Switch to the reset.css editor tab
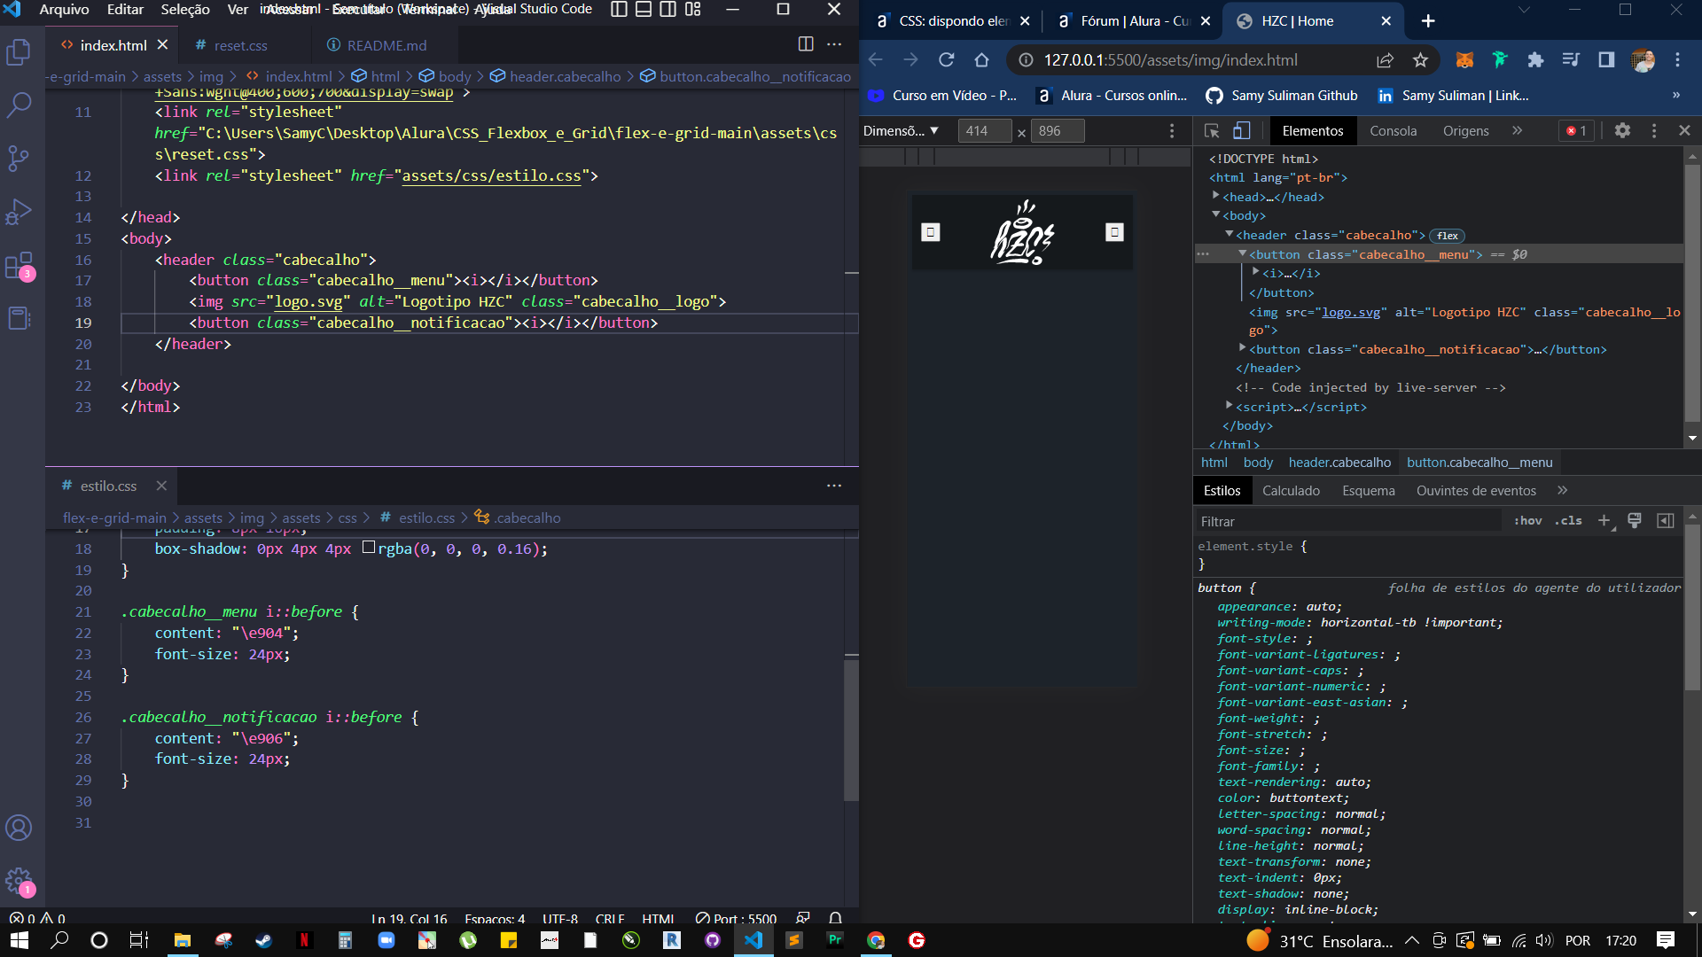Viewport: 1702px width, 957px height. click(240, 45)
